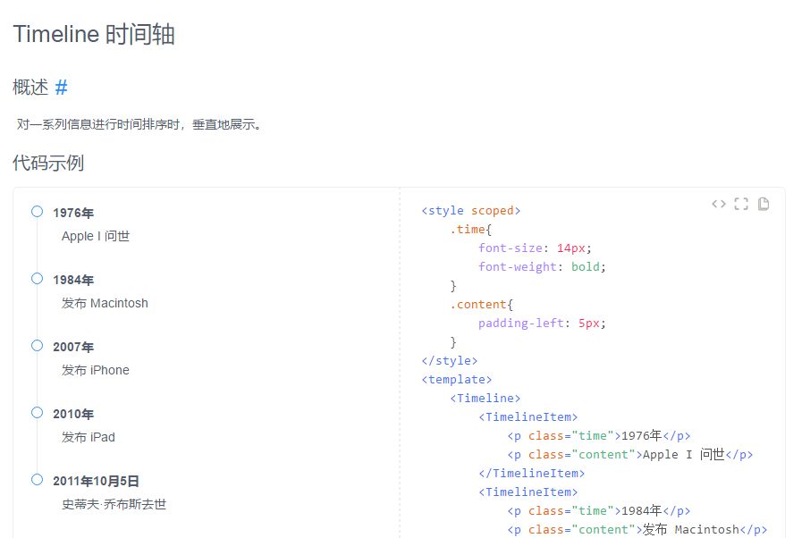
Task: Click the 2010年 timeline label
Action: click(73, 414)
